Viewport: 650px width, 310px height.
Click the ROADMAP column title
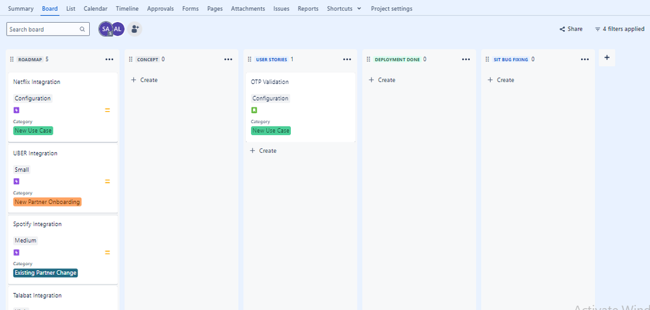pos(30,60)
